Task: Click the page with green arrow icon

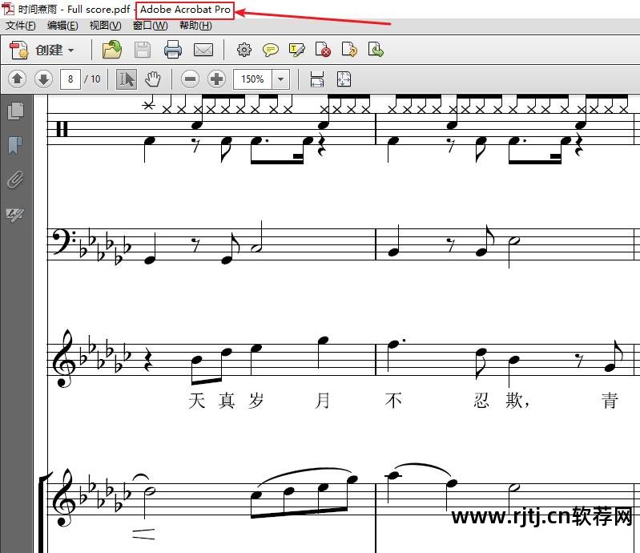Action: click(x=376, y=50)
